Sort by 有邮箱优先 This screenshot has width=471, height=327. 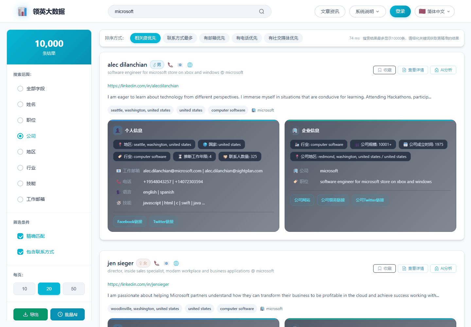pos(214,38)
